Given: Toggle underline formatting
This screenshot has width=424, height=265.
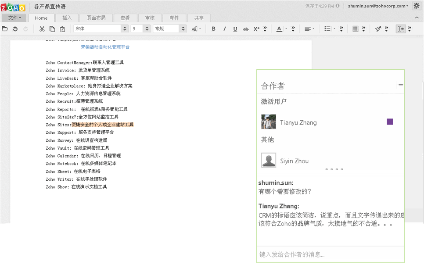Looking at the screenshot, I should 235,29.
